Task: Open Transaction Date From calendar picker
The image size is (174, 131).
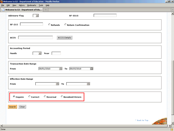Action: pos(61,69)
